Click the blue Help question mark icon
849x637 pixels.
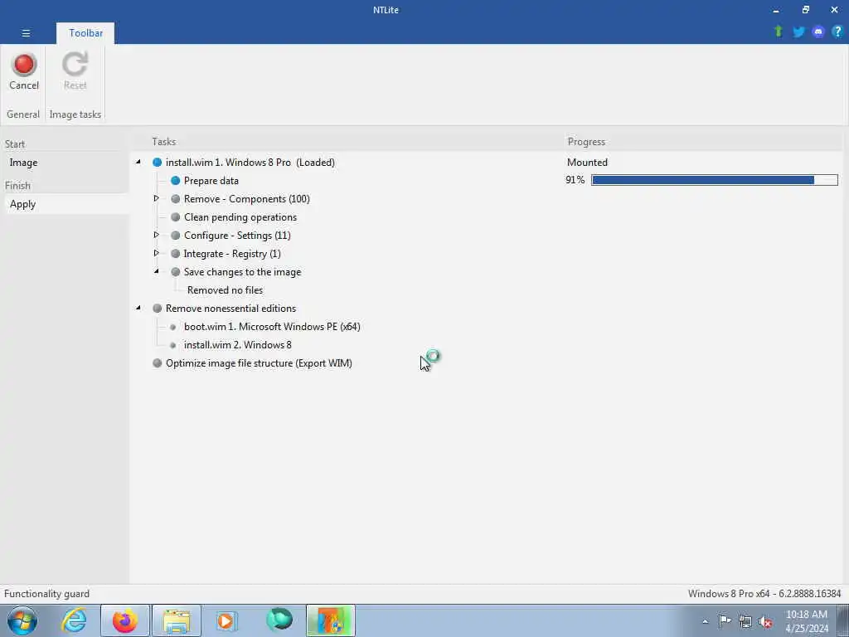tap(837, 32)
